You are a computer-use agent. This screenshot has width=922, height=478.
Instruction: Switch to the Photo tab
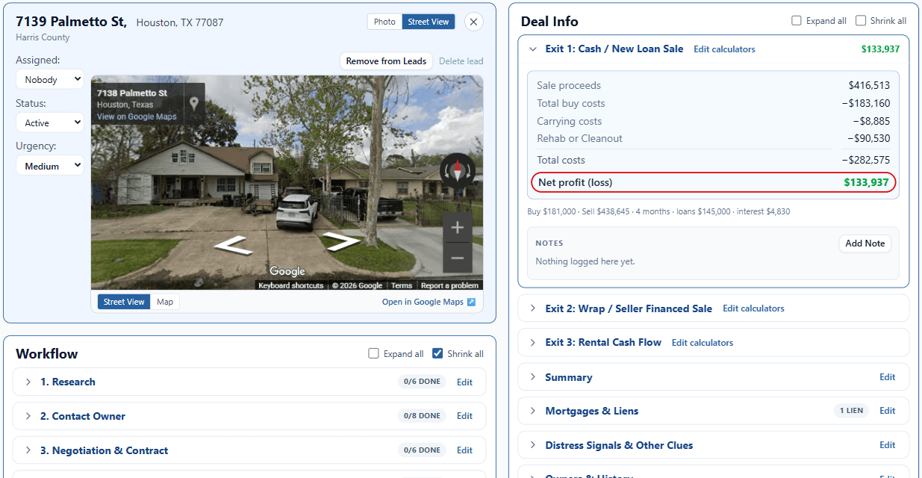click(384, 22)
